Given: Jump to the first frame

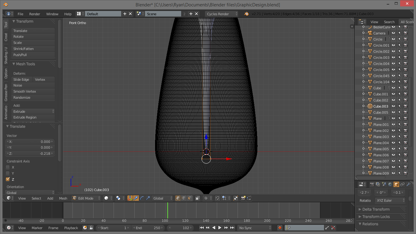Looking at the screenshot, I should click(x=202, y=228).
